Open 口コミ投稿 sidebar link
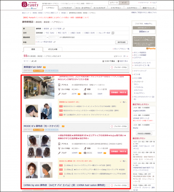Screen dimensions: 174x192 [x=137, y=78]
